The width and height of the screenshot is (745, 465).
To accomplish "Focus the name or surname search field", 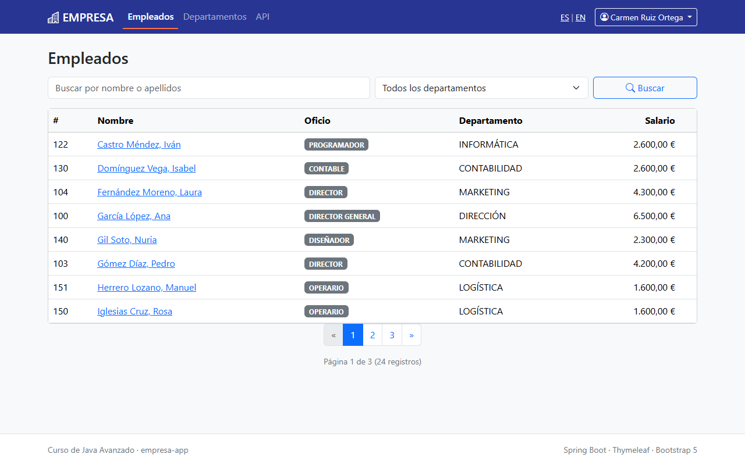I will pyautogui.click(x=209, y=88).
